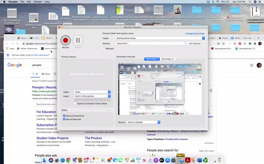
Task: Open Google Chrome from the Dock
Action: pyautogui.click(x=68, y=160)
